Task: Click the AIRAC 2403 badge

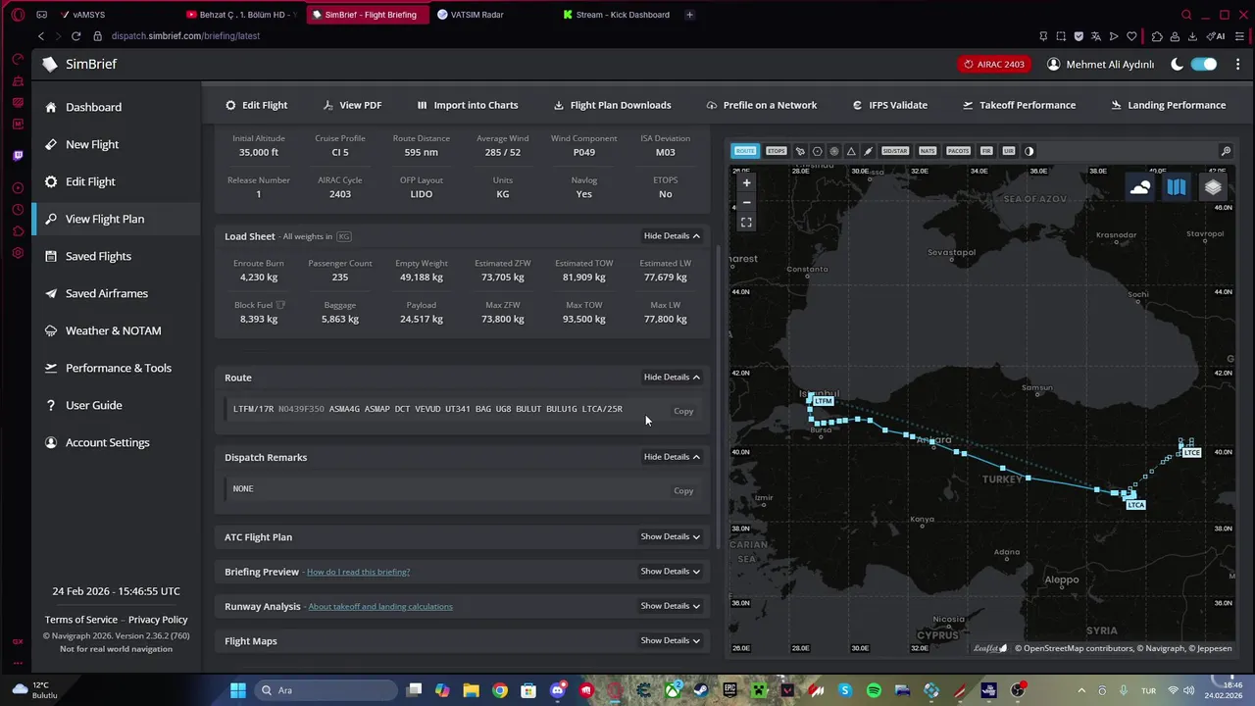Action: click(x=994, y=64)
